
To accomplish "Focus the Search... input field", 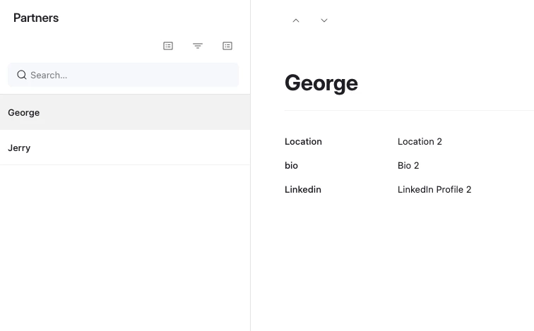I will click(124, 75).
